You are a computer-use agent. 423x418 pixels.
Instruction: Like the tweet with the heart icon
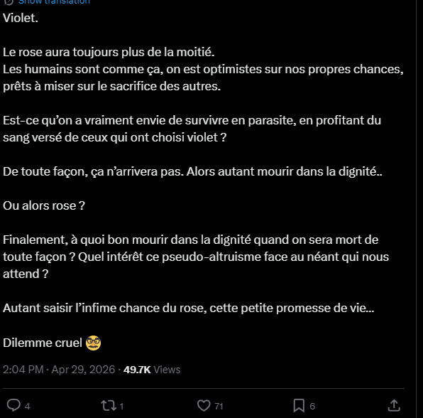click(204, 406)
